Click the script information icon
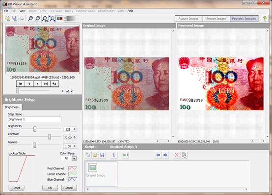The width and height of the screenshot is (272, 195). pyautogui.click(x=113, y=155)
